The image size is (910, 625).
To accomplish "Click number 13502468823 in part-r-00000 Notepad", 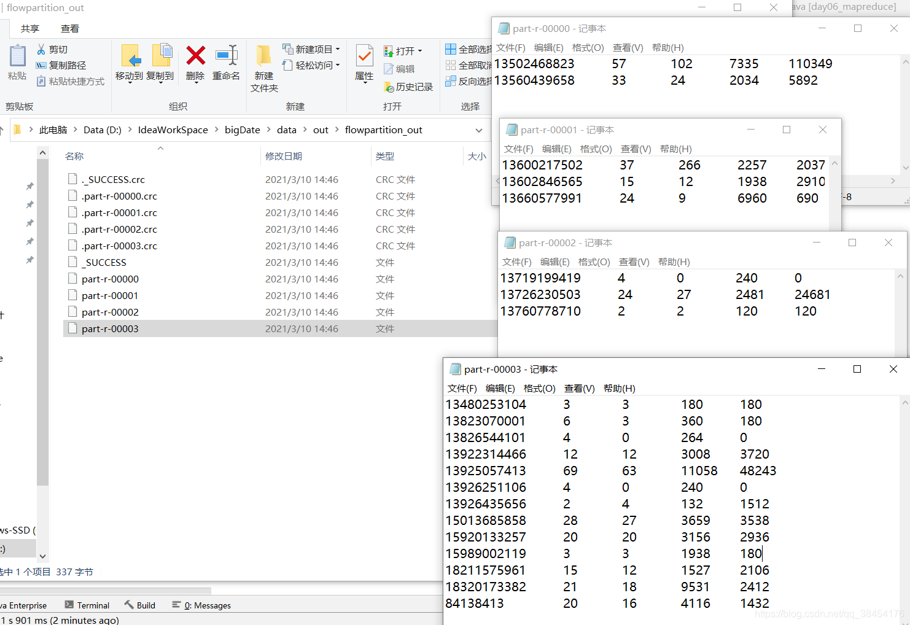I will [534, 64].
